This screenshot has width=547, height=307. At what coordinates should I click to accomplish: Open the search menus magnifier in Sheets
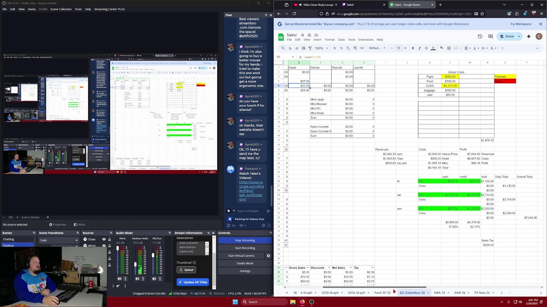click(x=283, y=48)
